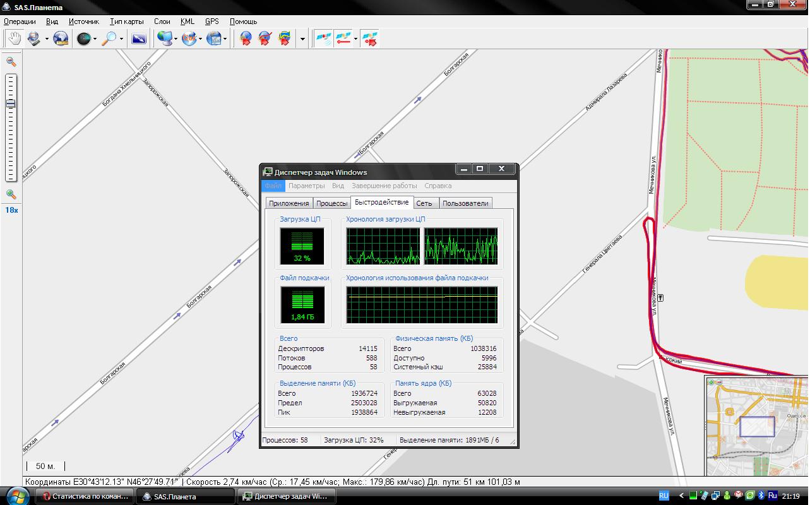Select the hand pan tool
The image size is (810, 505).
coord(14,39)
